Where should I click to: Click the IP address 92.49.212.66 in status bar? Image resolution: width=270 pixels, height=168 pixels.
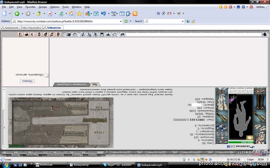(234, 159)
